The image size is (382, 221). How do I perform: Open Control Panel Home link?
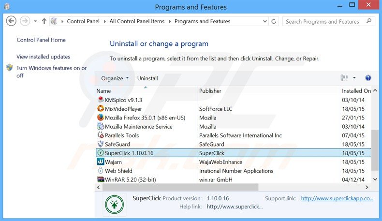point(41,40)
